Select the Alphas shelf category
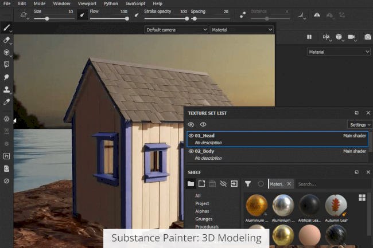This screenshot has height=248, width=373. pyautogui.click(x=202, y=211)
